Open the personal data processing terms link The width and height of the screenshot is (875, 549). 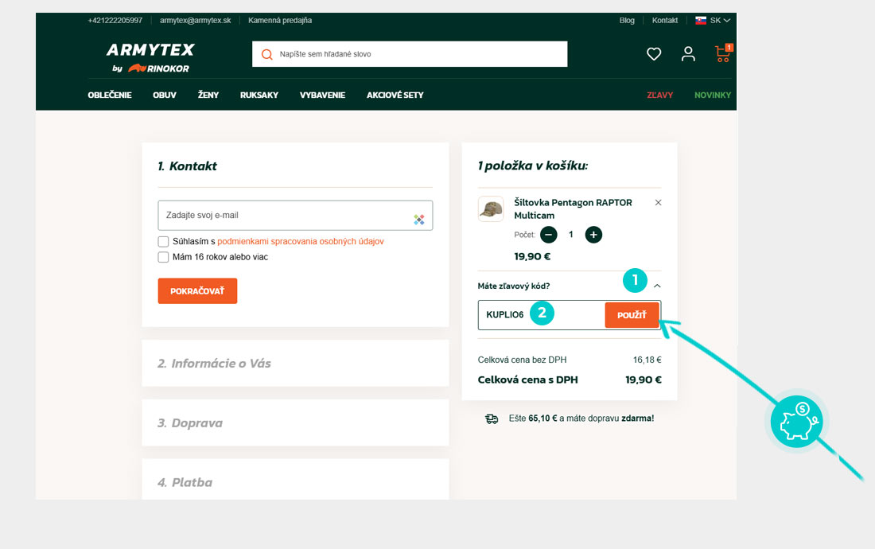300,242
